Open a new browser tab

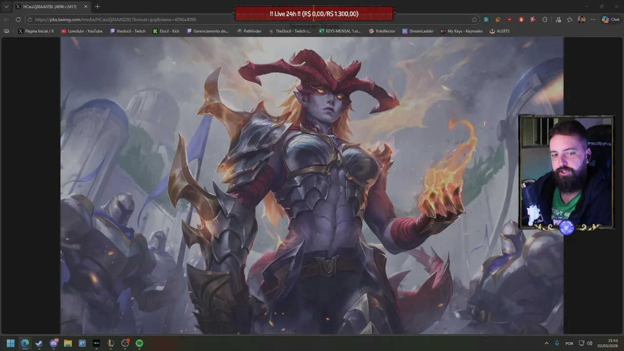pos(97,7)
